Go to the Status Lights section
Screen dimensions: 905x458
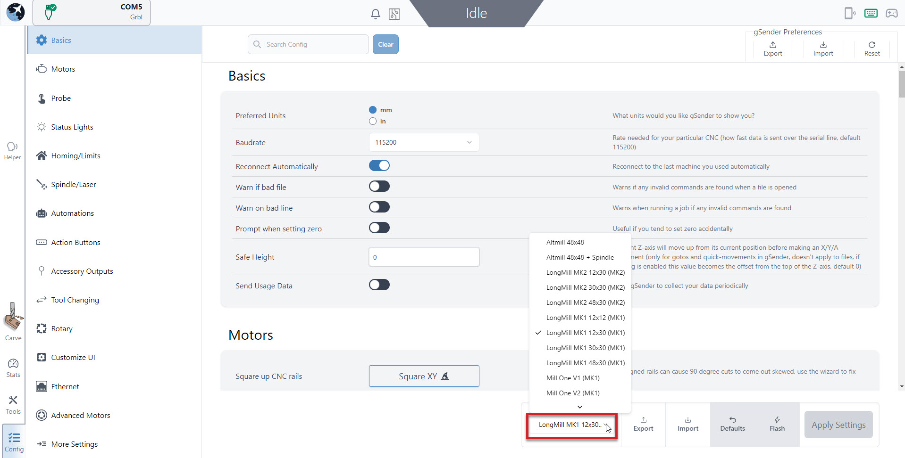pyautogui.click(x=115, y=127)
